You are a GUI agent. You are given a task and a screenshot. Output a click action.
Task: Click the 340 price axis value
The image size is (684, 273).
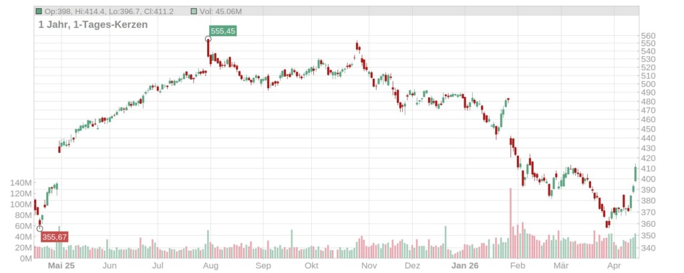pyautogui.click(x=649, y=248)
